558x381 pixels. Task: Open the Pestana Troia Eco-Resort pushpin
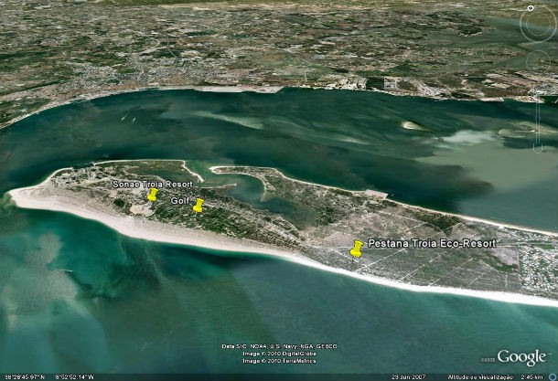click(357, 248)
